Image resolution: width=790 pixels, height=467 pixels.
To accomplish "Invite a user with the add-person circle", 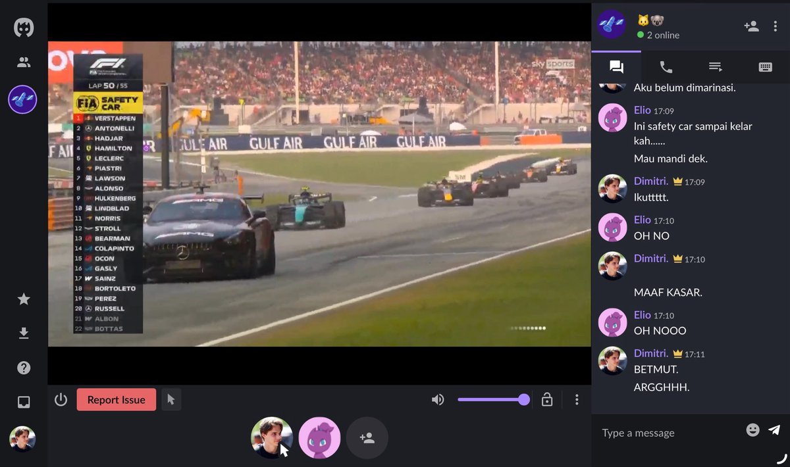I will (367, 437).
